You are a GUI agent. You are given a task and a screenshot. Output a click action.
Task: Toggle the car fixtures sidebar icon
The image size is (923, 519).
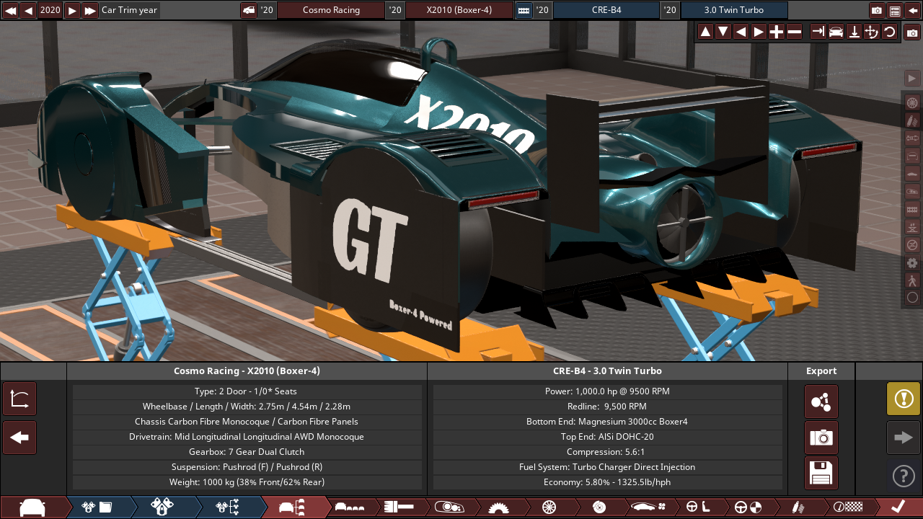(x=912, y=192)
